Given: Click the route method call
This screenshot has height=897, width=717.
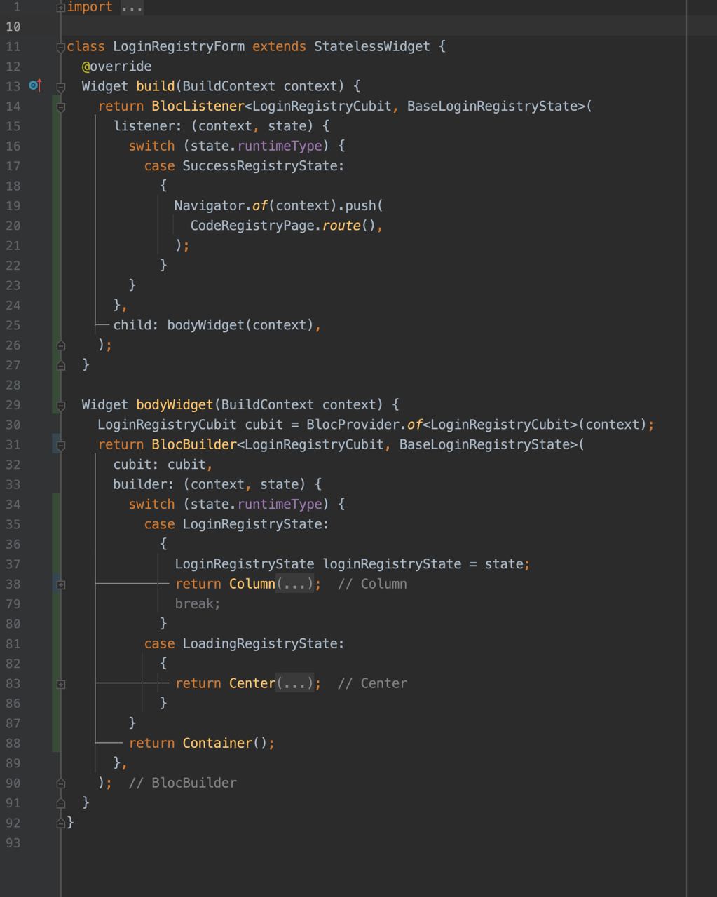Looking at the screenshot, I should pyautogui.click(x=341, y=225).
